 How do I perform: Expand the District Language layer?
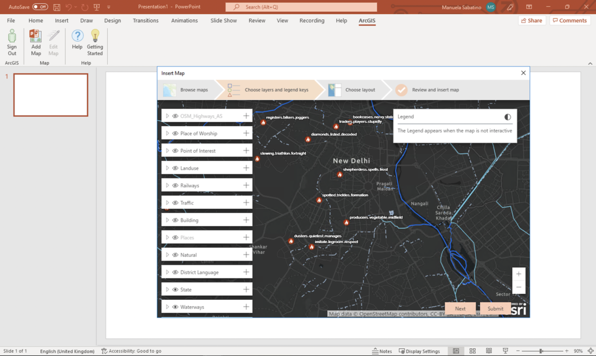click(x=167, y=272)
